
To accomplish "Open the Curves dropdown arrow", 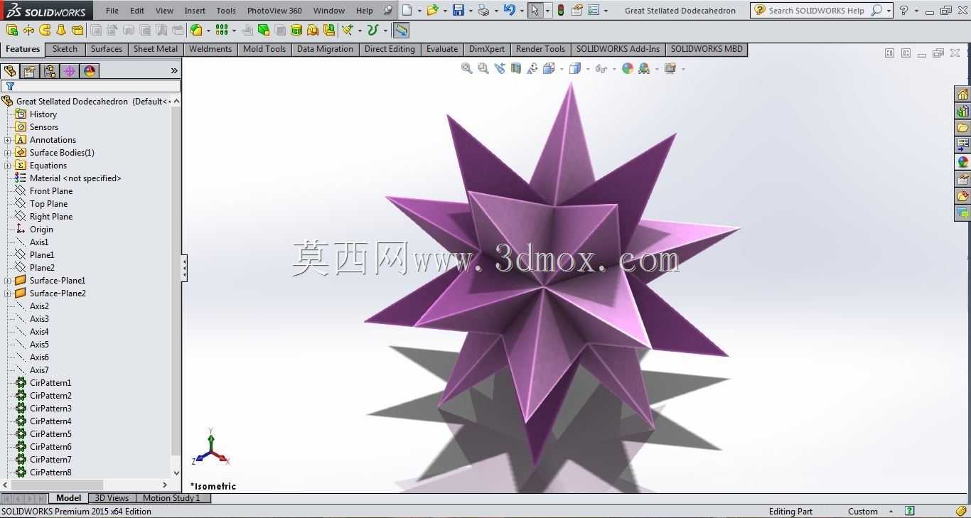I will tap(385, 31).
